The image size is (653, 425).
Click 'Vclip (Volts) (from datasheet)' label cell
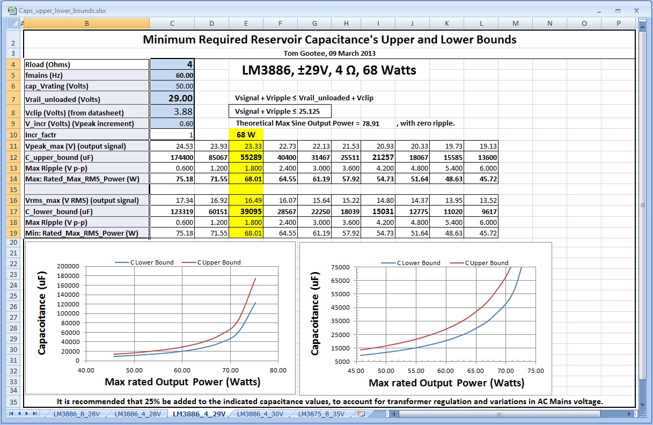coord(87,113)
